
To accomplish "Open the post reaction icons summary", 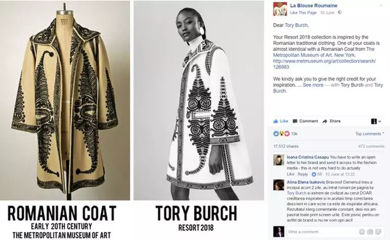I will [281, 133].
